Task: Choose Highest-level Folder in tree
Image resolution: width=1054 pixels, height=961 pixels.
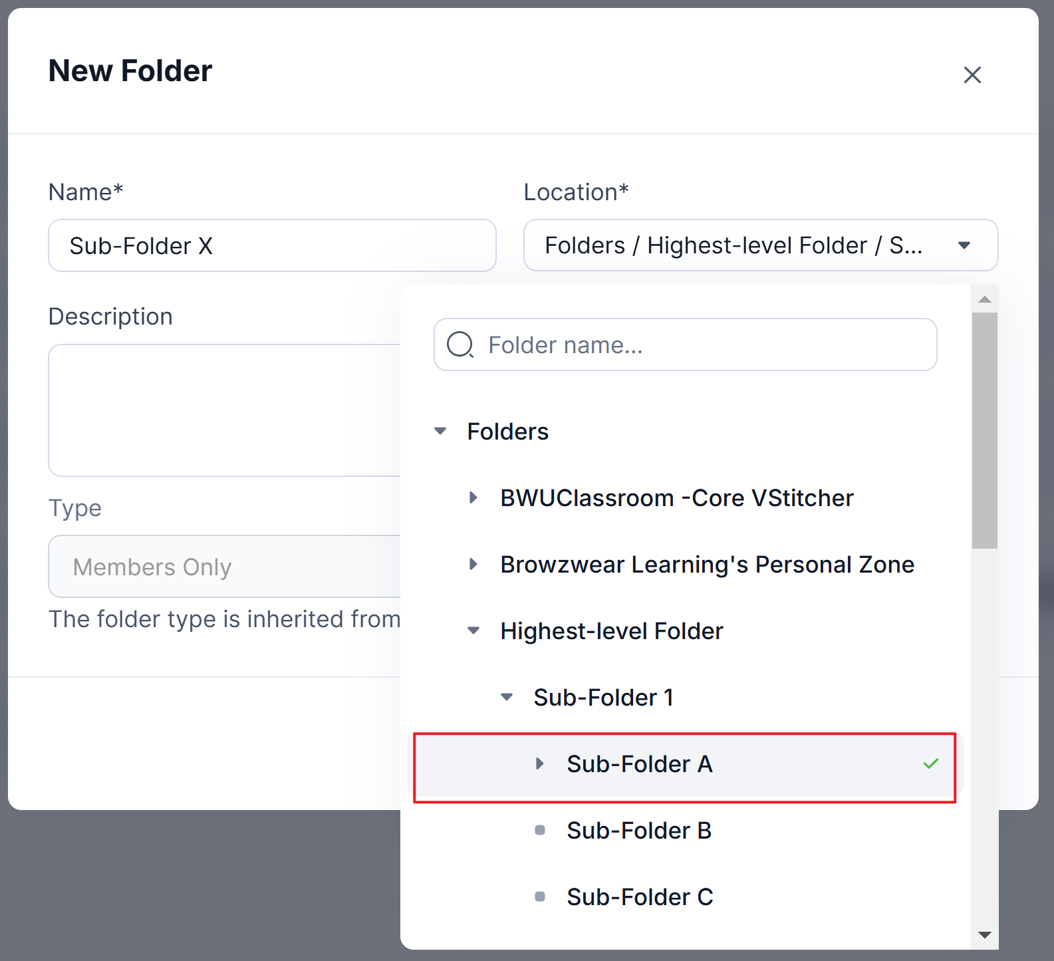Action: [x=611, y=630]
